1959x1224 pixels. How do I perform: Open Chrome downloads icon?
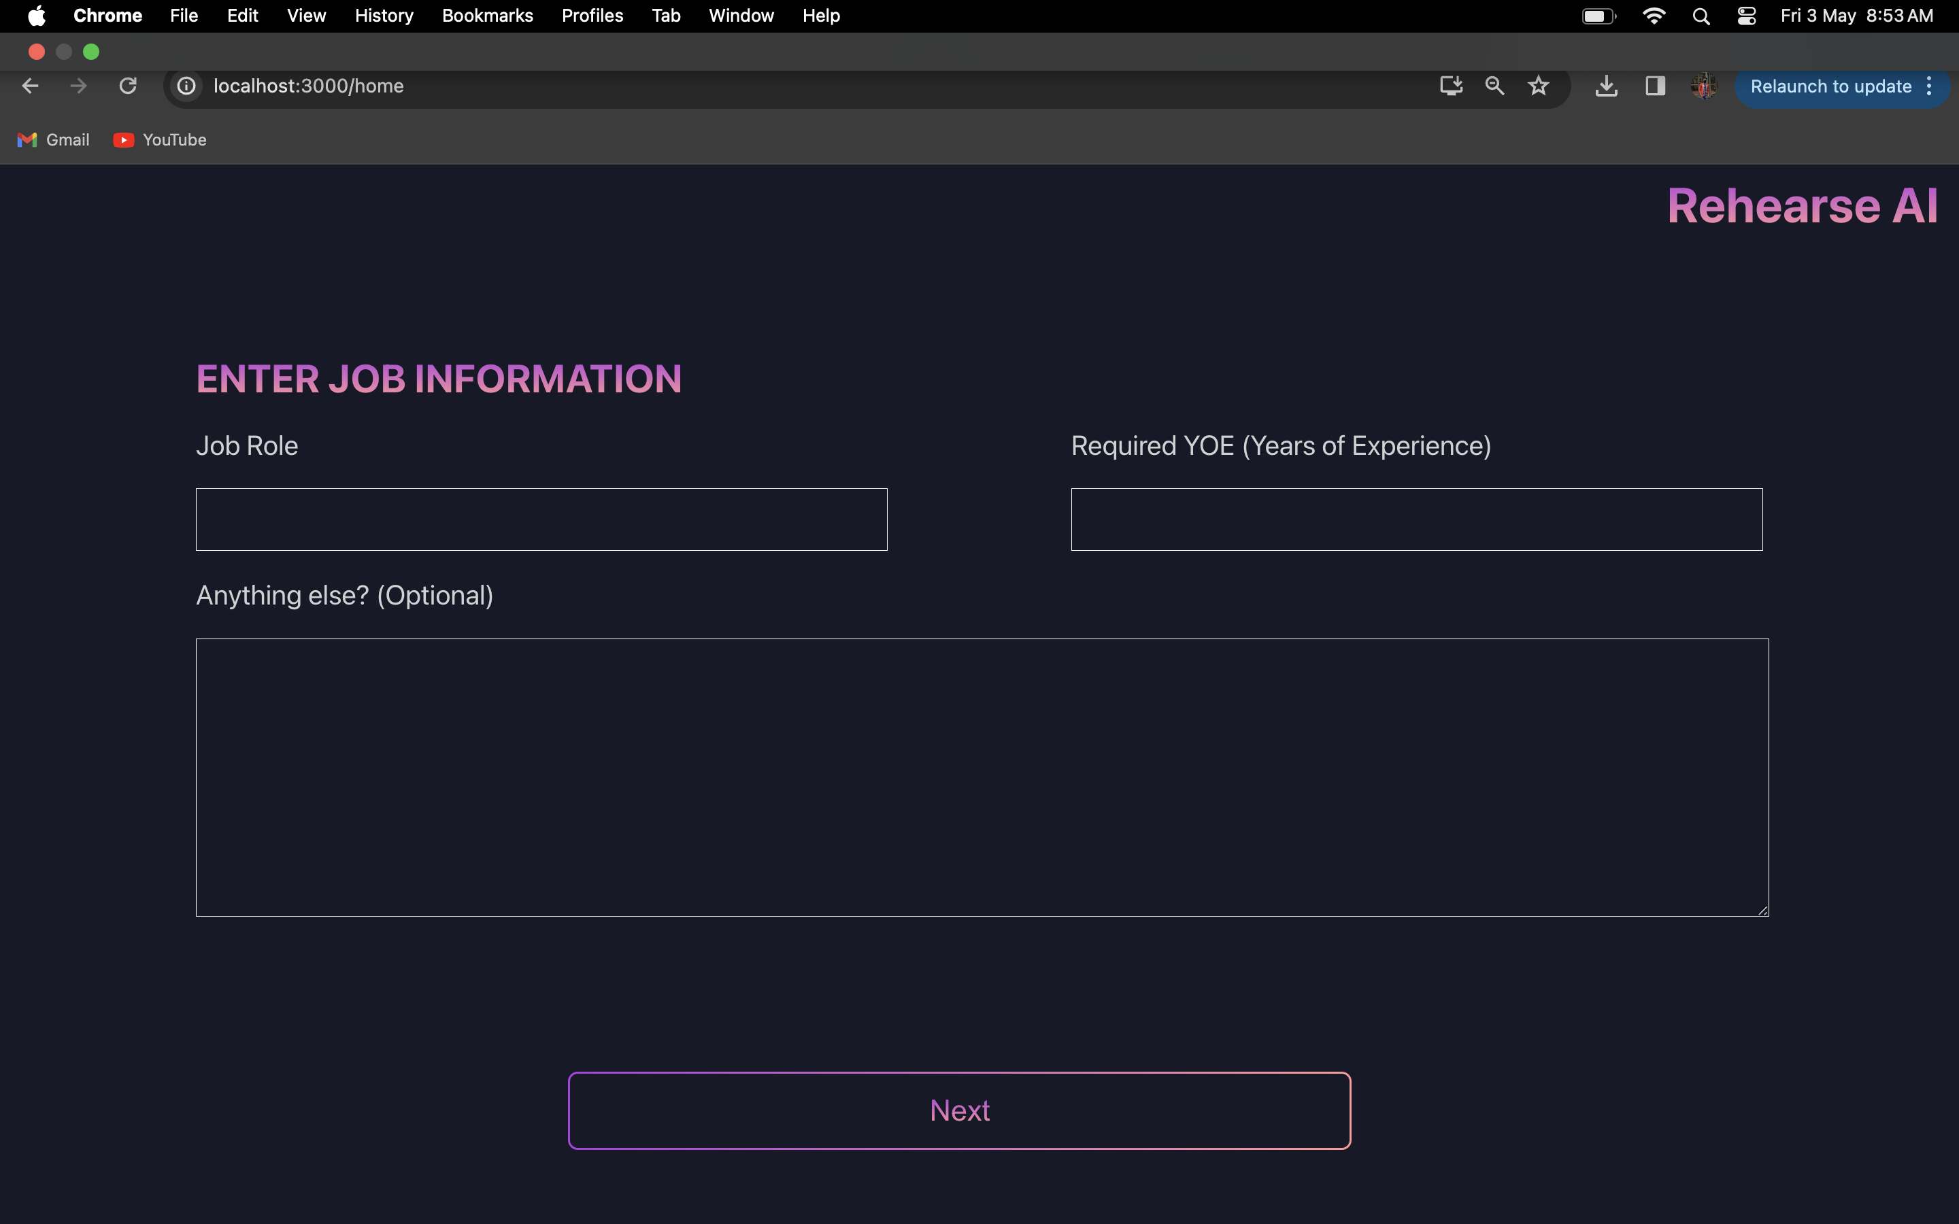coord(1606,86)
